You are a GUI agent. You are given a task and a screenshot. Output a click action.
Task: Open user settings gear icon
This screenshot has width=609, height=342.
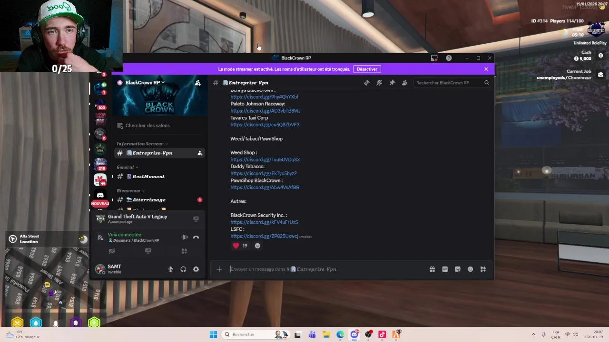click(x=196, y=269)
